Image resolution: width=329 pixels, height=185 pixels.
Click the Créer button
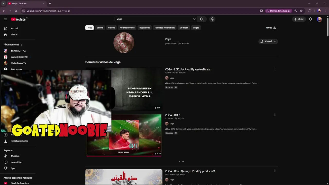coord(299,19)
